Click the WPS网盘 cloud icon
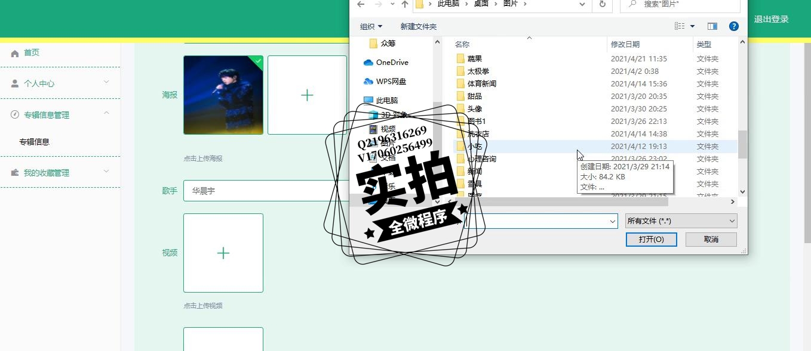Image resolution: width=811 pixels, height=351 pixels. [x=368, y=82]
